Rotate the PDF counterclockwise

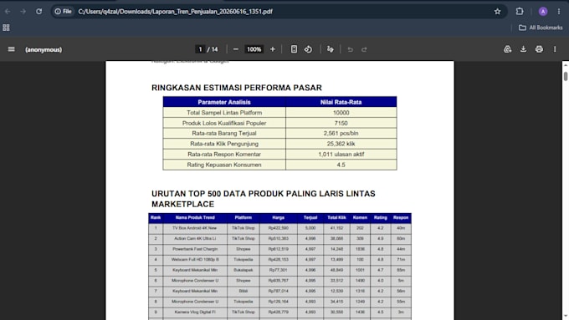(x=308, y=49)
